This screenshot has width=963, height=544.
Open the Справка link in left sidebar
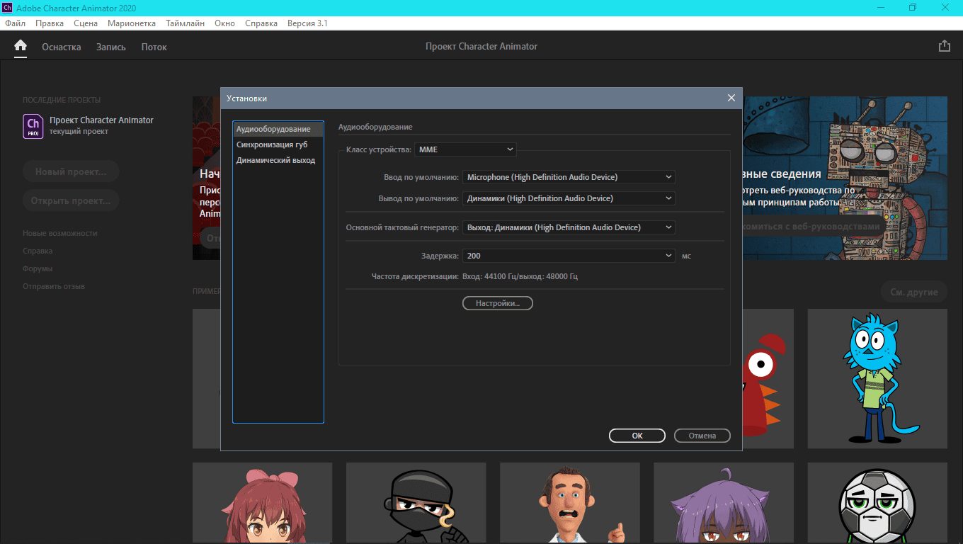point(38,251)
